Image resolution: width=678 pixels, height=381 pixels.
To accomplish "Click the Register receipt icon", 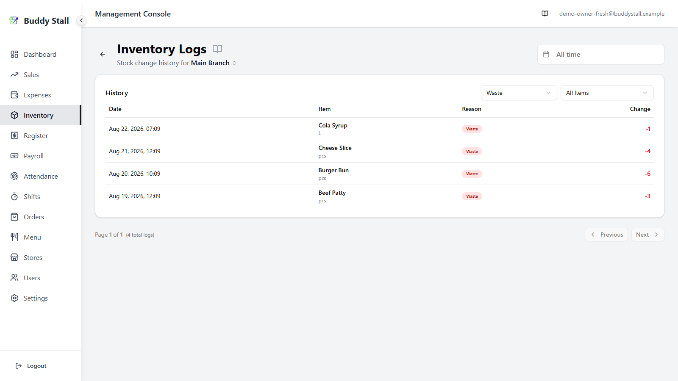I will point(14,135).
